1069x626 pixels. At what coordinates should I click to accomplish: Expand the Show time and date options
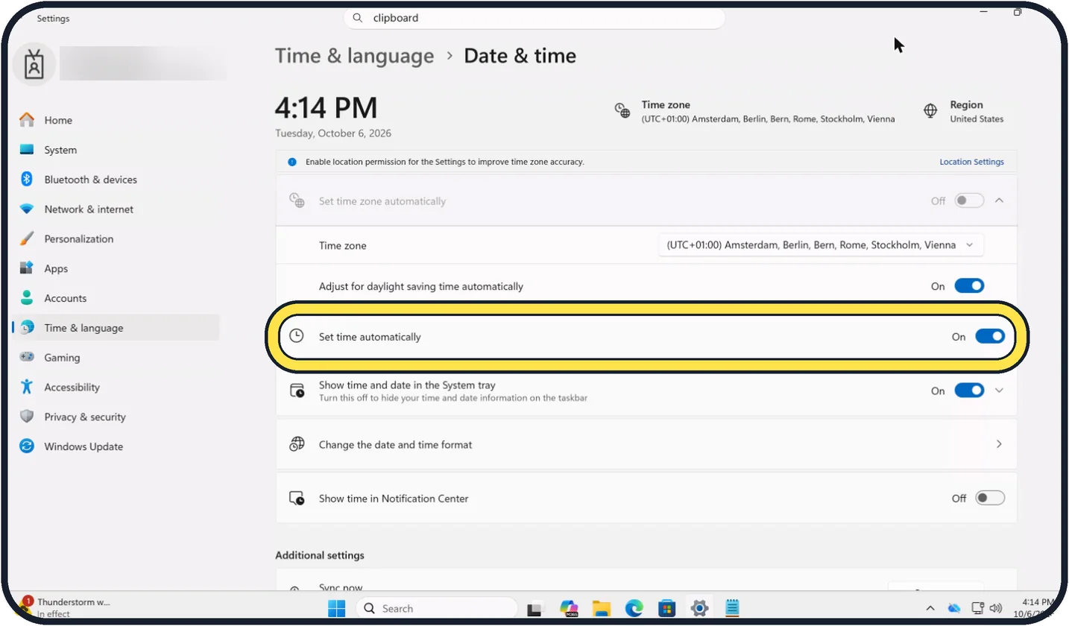tap(1000, 391)
